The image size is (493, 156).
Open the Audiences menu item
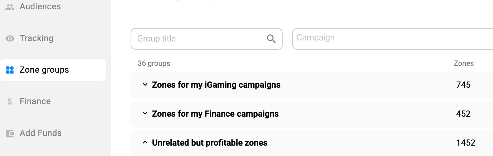tap(40, 6)
